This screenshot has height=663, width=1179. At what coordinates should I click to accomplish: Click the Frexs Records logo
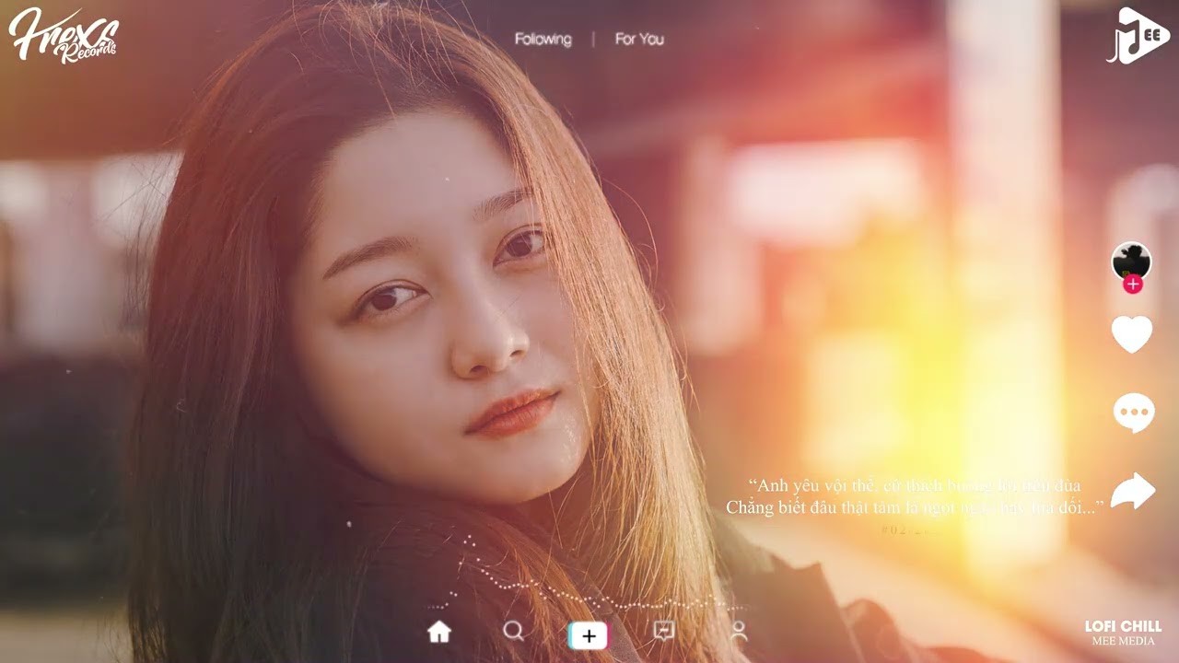point(63,36)
